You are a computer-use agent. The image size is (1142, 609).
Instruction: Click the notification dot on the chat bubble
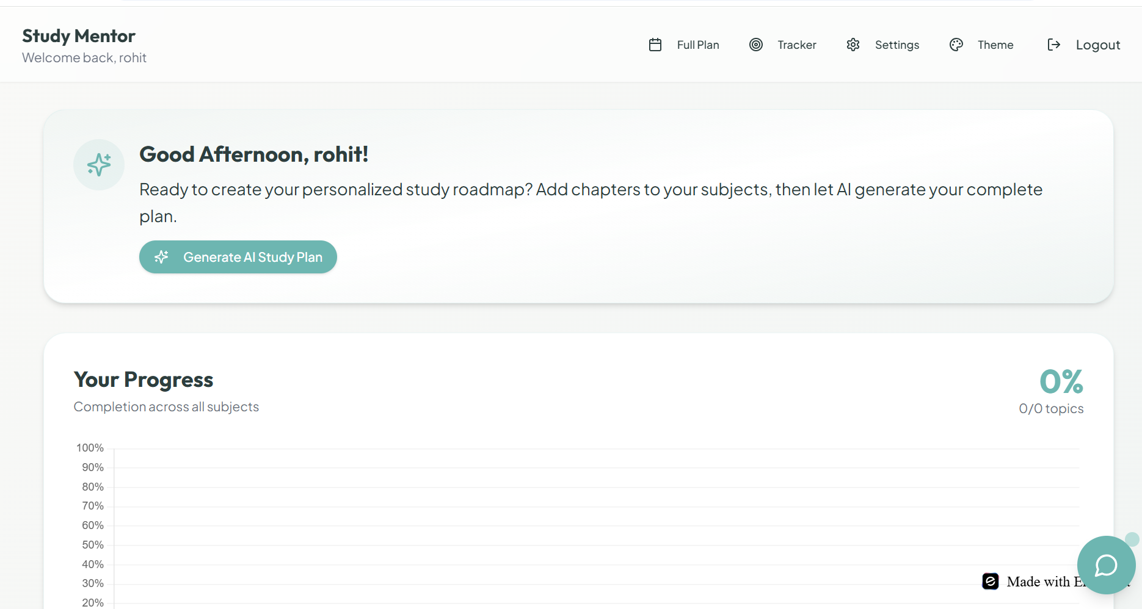tap(1132, 539)
